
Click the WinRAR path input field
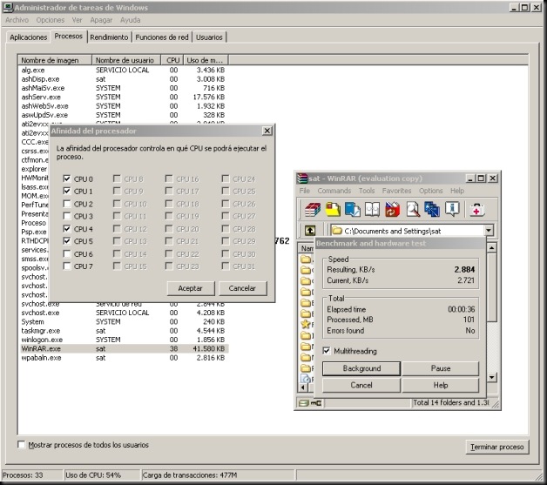coord(408,231)
